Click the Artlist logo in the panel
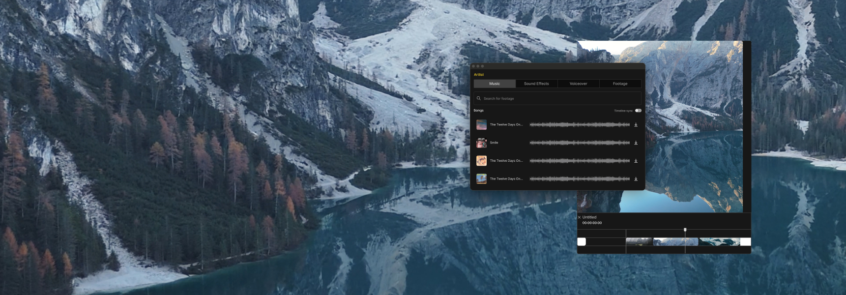The width and height of the screenshot is (846, 295). 479,75
